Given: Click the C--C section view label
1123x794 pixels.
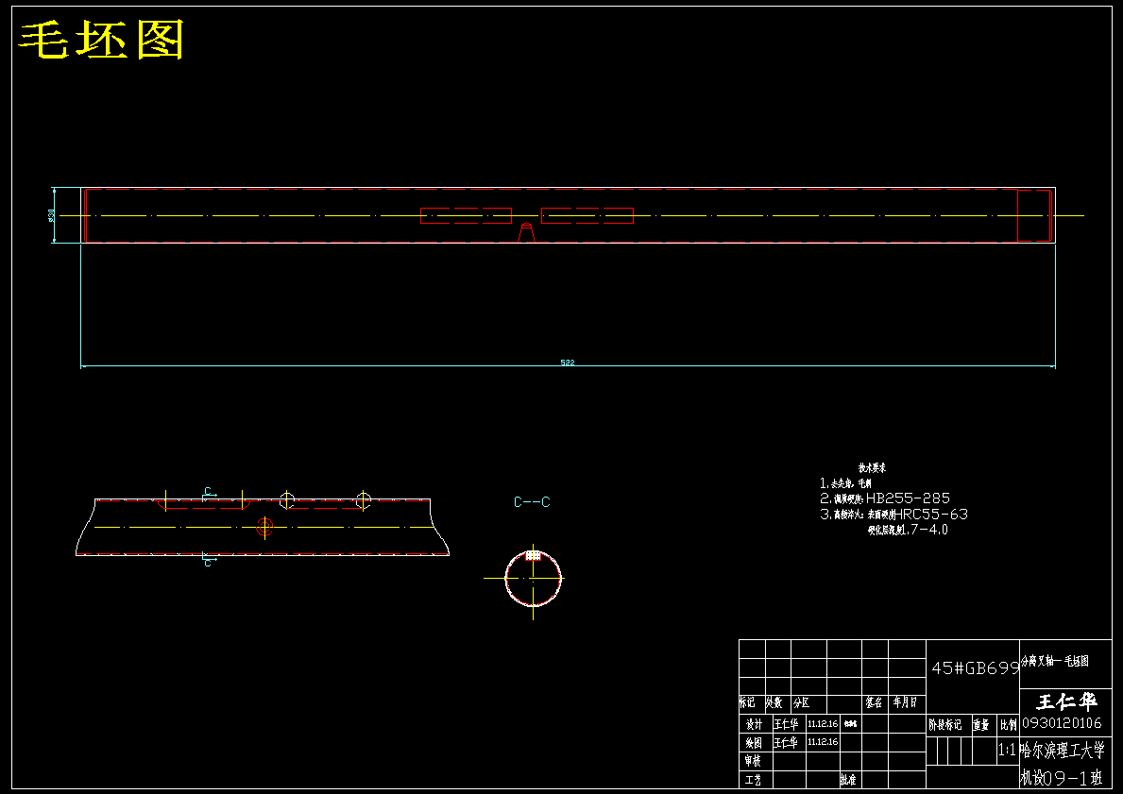Looking at the screenshot, I should [532, 502].
